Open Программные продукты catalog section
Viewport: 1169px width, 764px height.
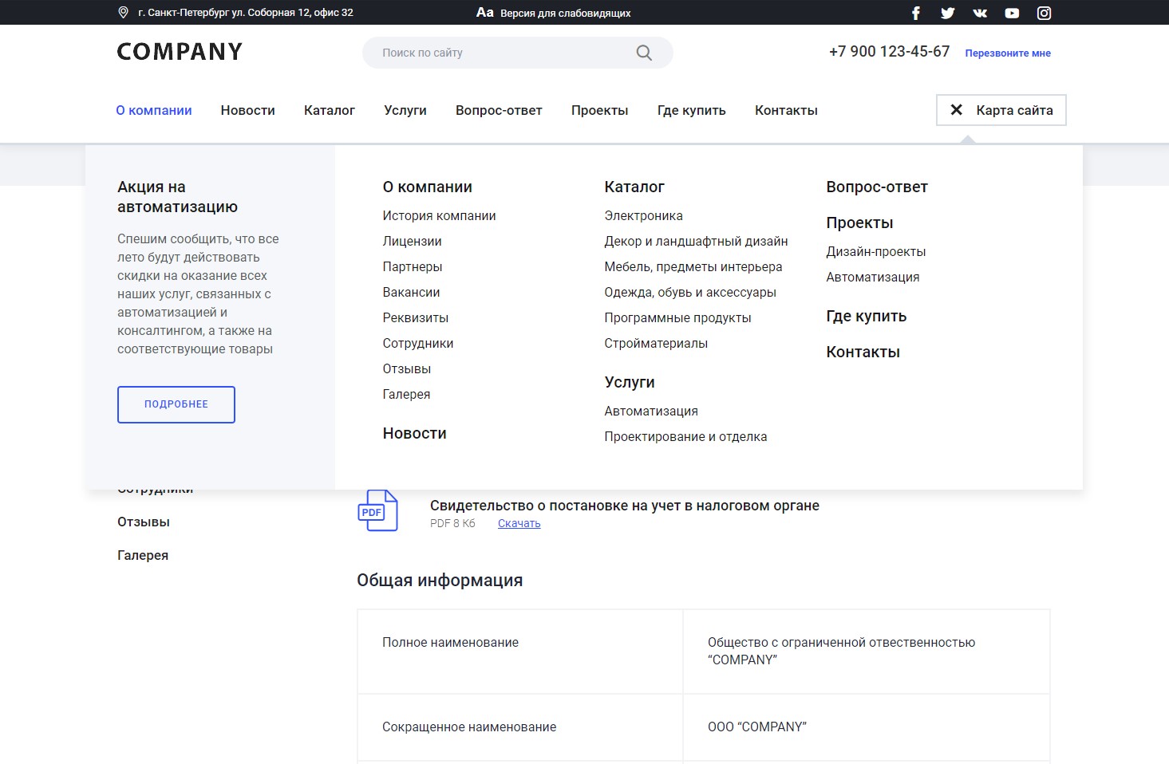click(x=677, y=317)
